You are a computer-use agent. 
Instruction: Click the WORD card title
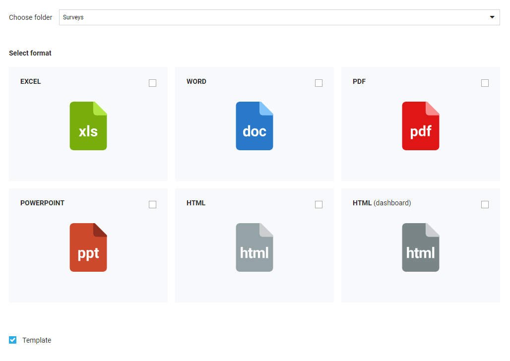click(x=196, y=81)
